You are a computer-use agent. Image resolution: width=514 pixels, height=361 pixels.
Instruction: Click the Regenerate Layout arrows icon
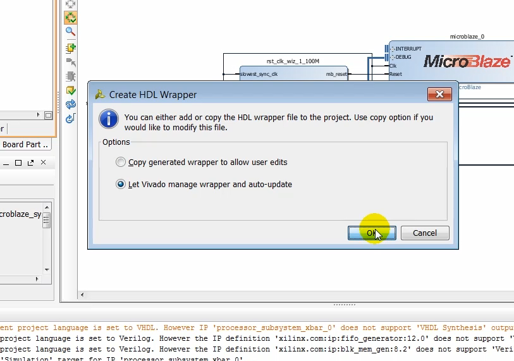coord(70,104)
